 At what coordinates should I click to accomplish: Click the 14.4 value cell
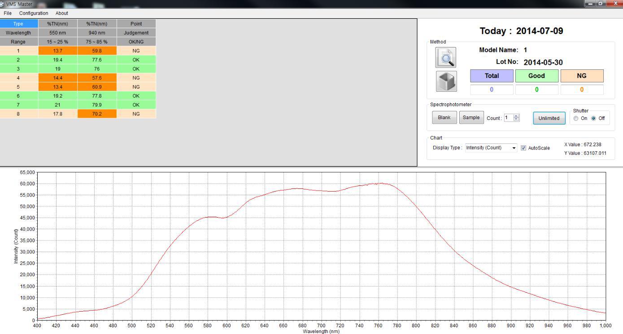(x=57, y=78)
